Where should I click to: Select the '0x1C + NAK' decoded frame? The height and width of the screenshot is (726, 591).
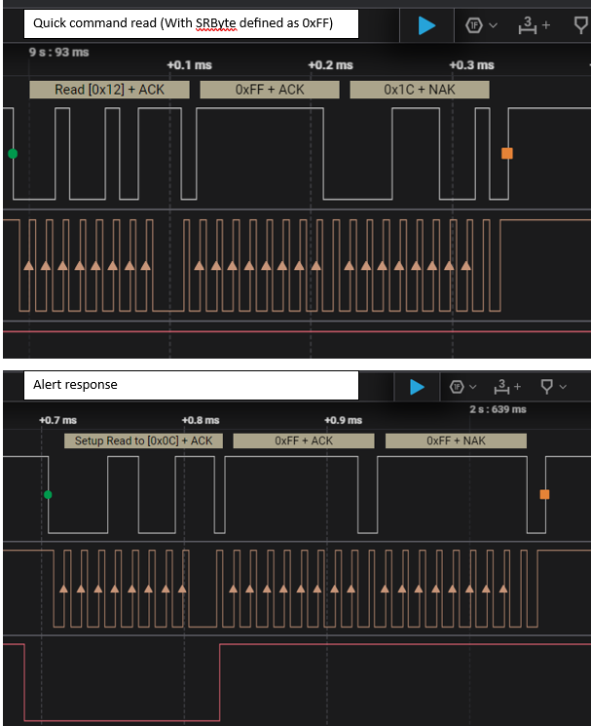pos(420,90)
